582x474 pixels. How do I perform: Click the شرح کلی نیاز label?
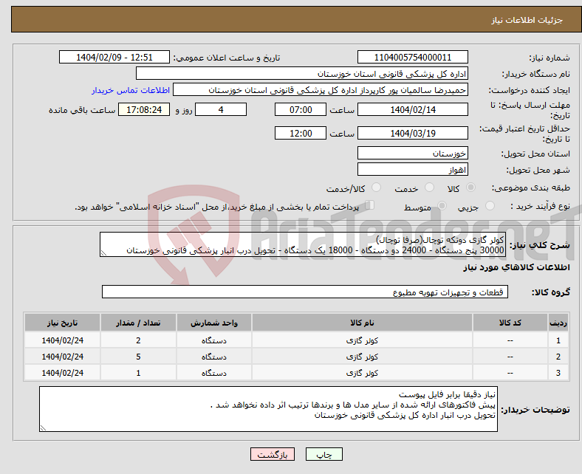539,245
